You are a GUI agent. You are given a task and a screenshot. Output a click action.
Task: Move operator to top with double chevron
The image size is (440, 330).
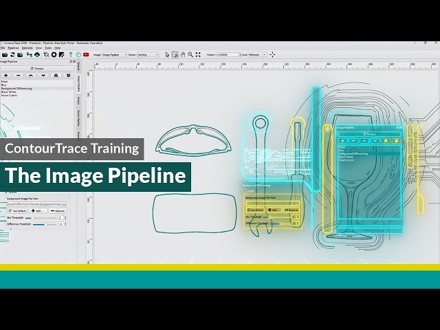[56, 75]
